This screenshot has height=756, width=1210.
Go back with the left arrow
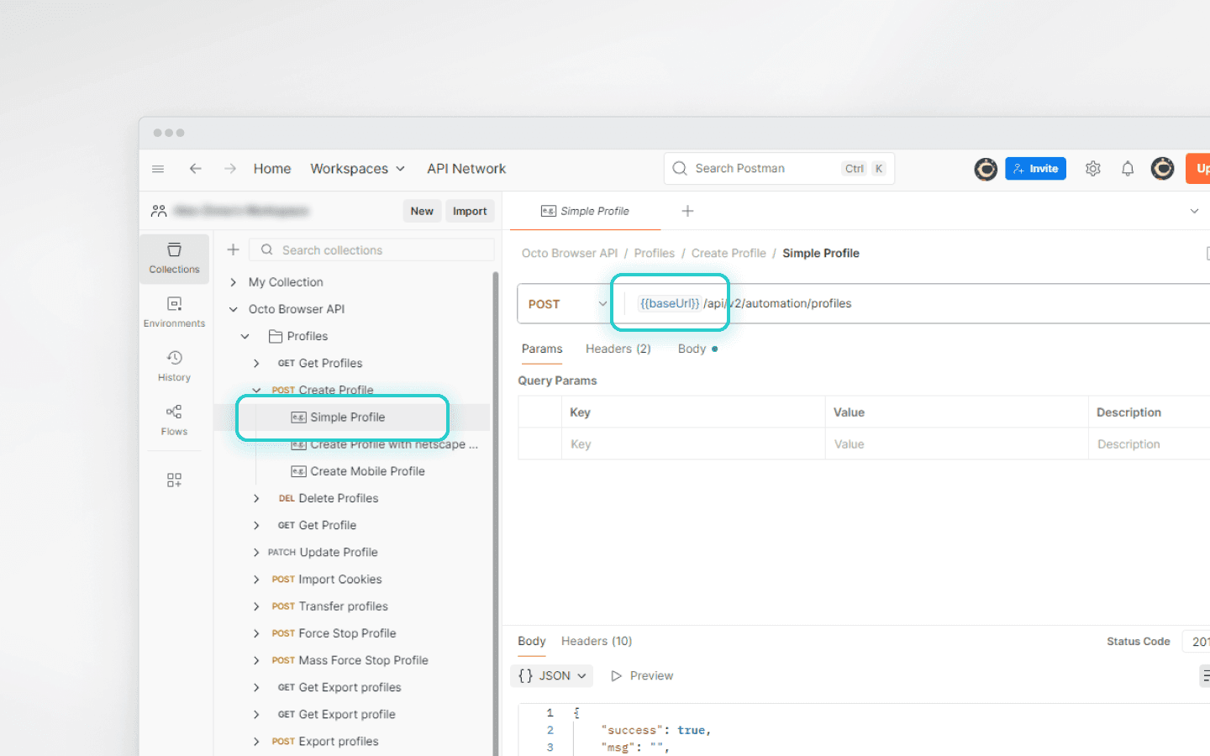(196, 169)
